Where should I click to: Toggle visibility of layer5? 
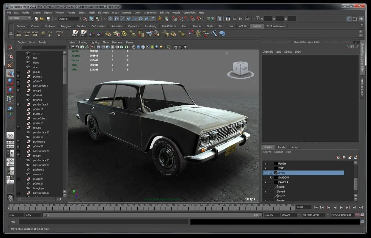tap(265, 196)
